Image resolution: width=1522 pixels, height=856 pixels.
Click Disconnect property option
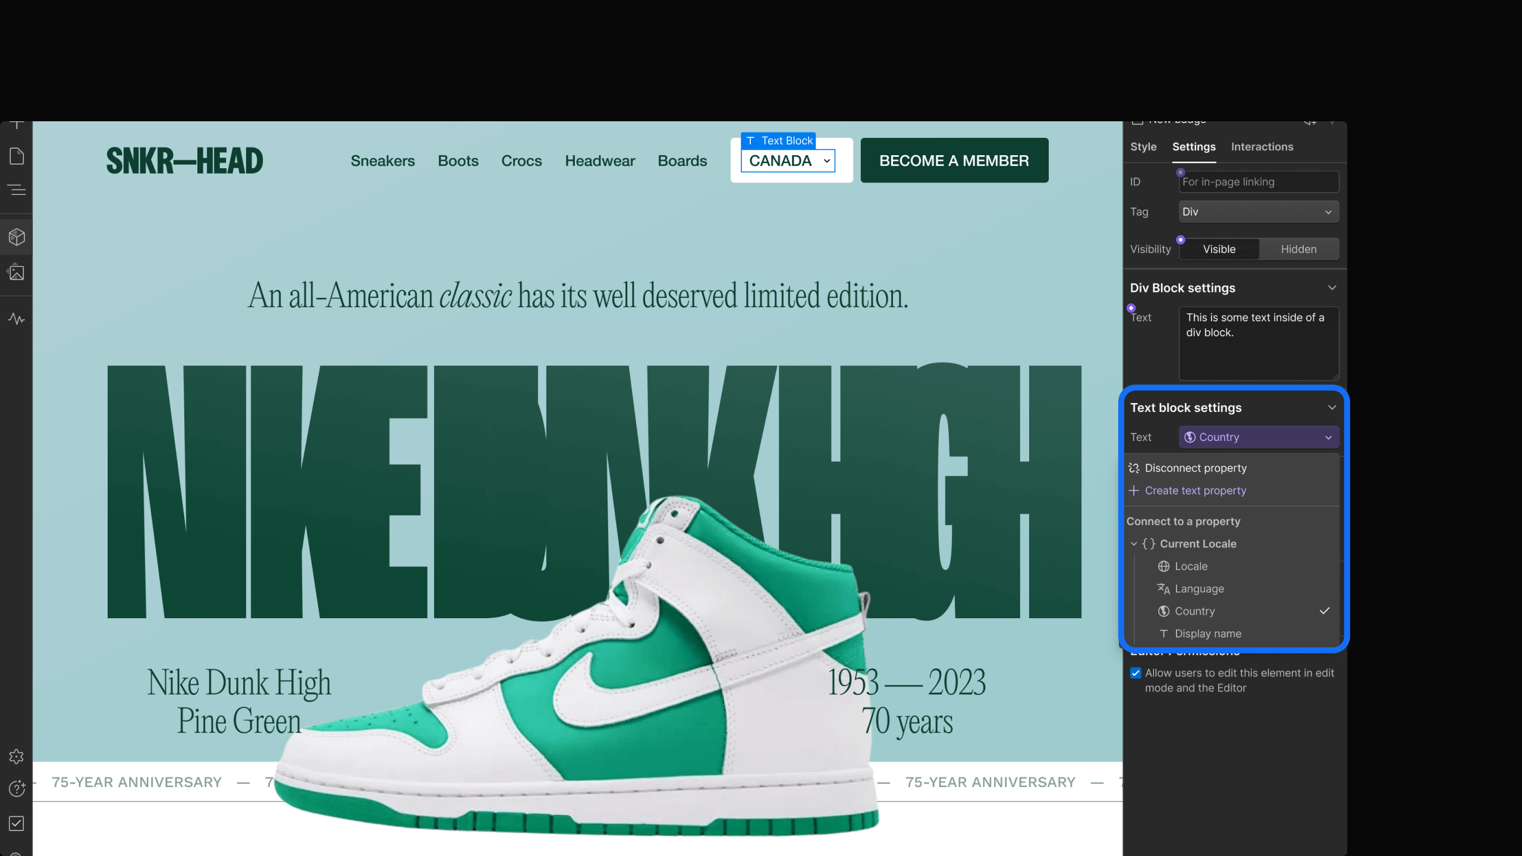pyautogui.click(x=1195, y=468)
